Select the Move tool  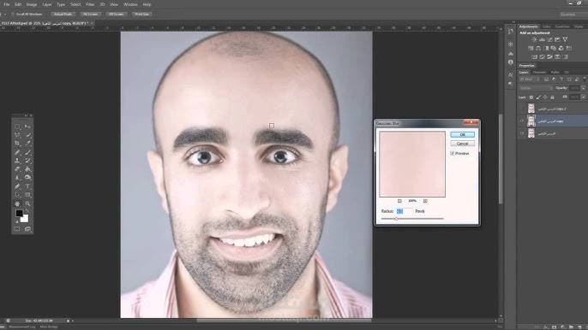pyautogui.click(x=27, y=127)
